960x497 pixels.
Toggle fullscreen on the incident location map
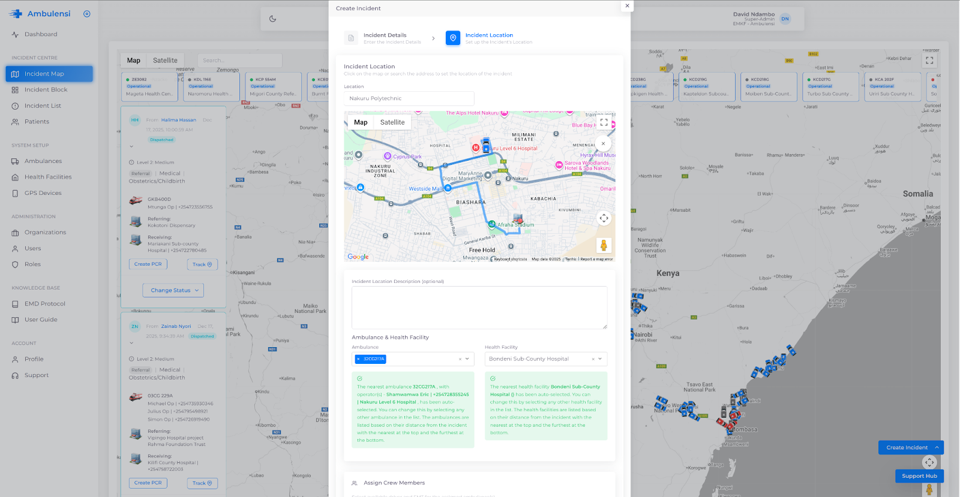604,122
